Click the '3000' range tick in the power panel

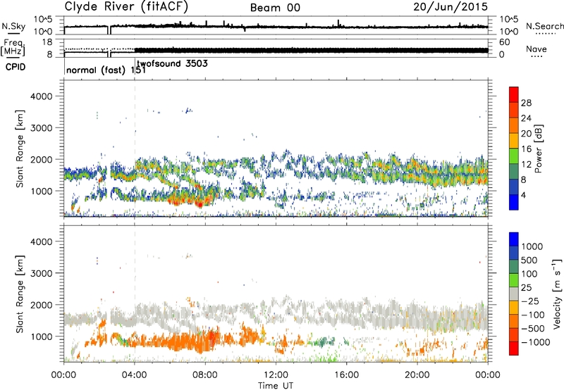point(41,128)
